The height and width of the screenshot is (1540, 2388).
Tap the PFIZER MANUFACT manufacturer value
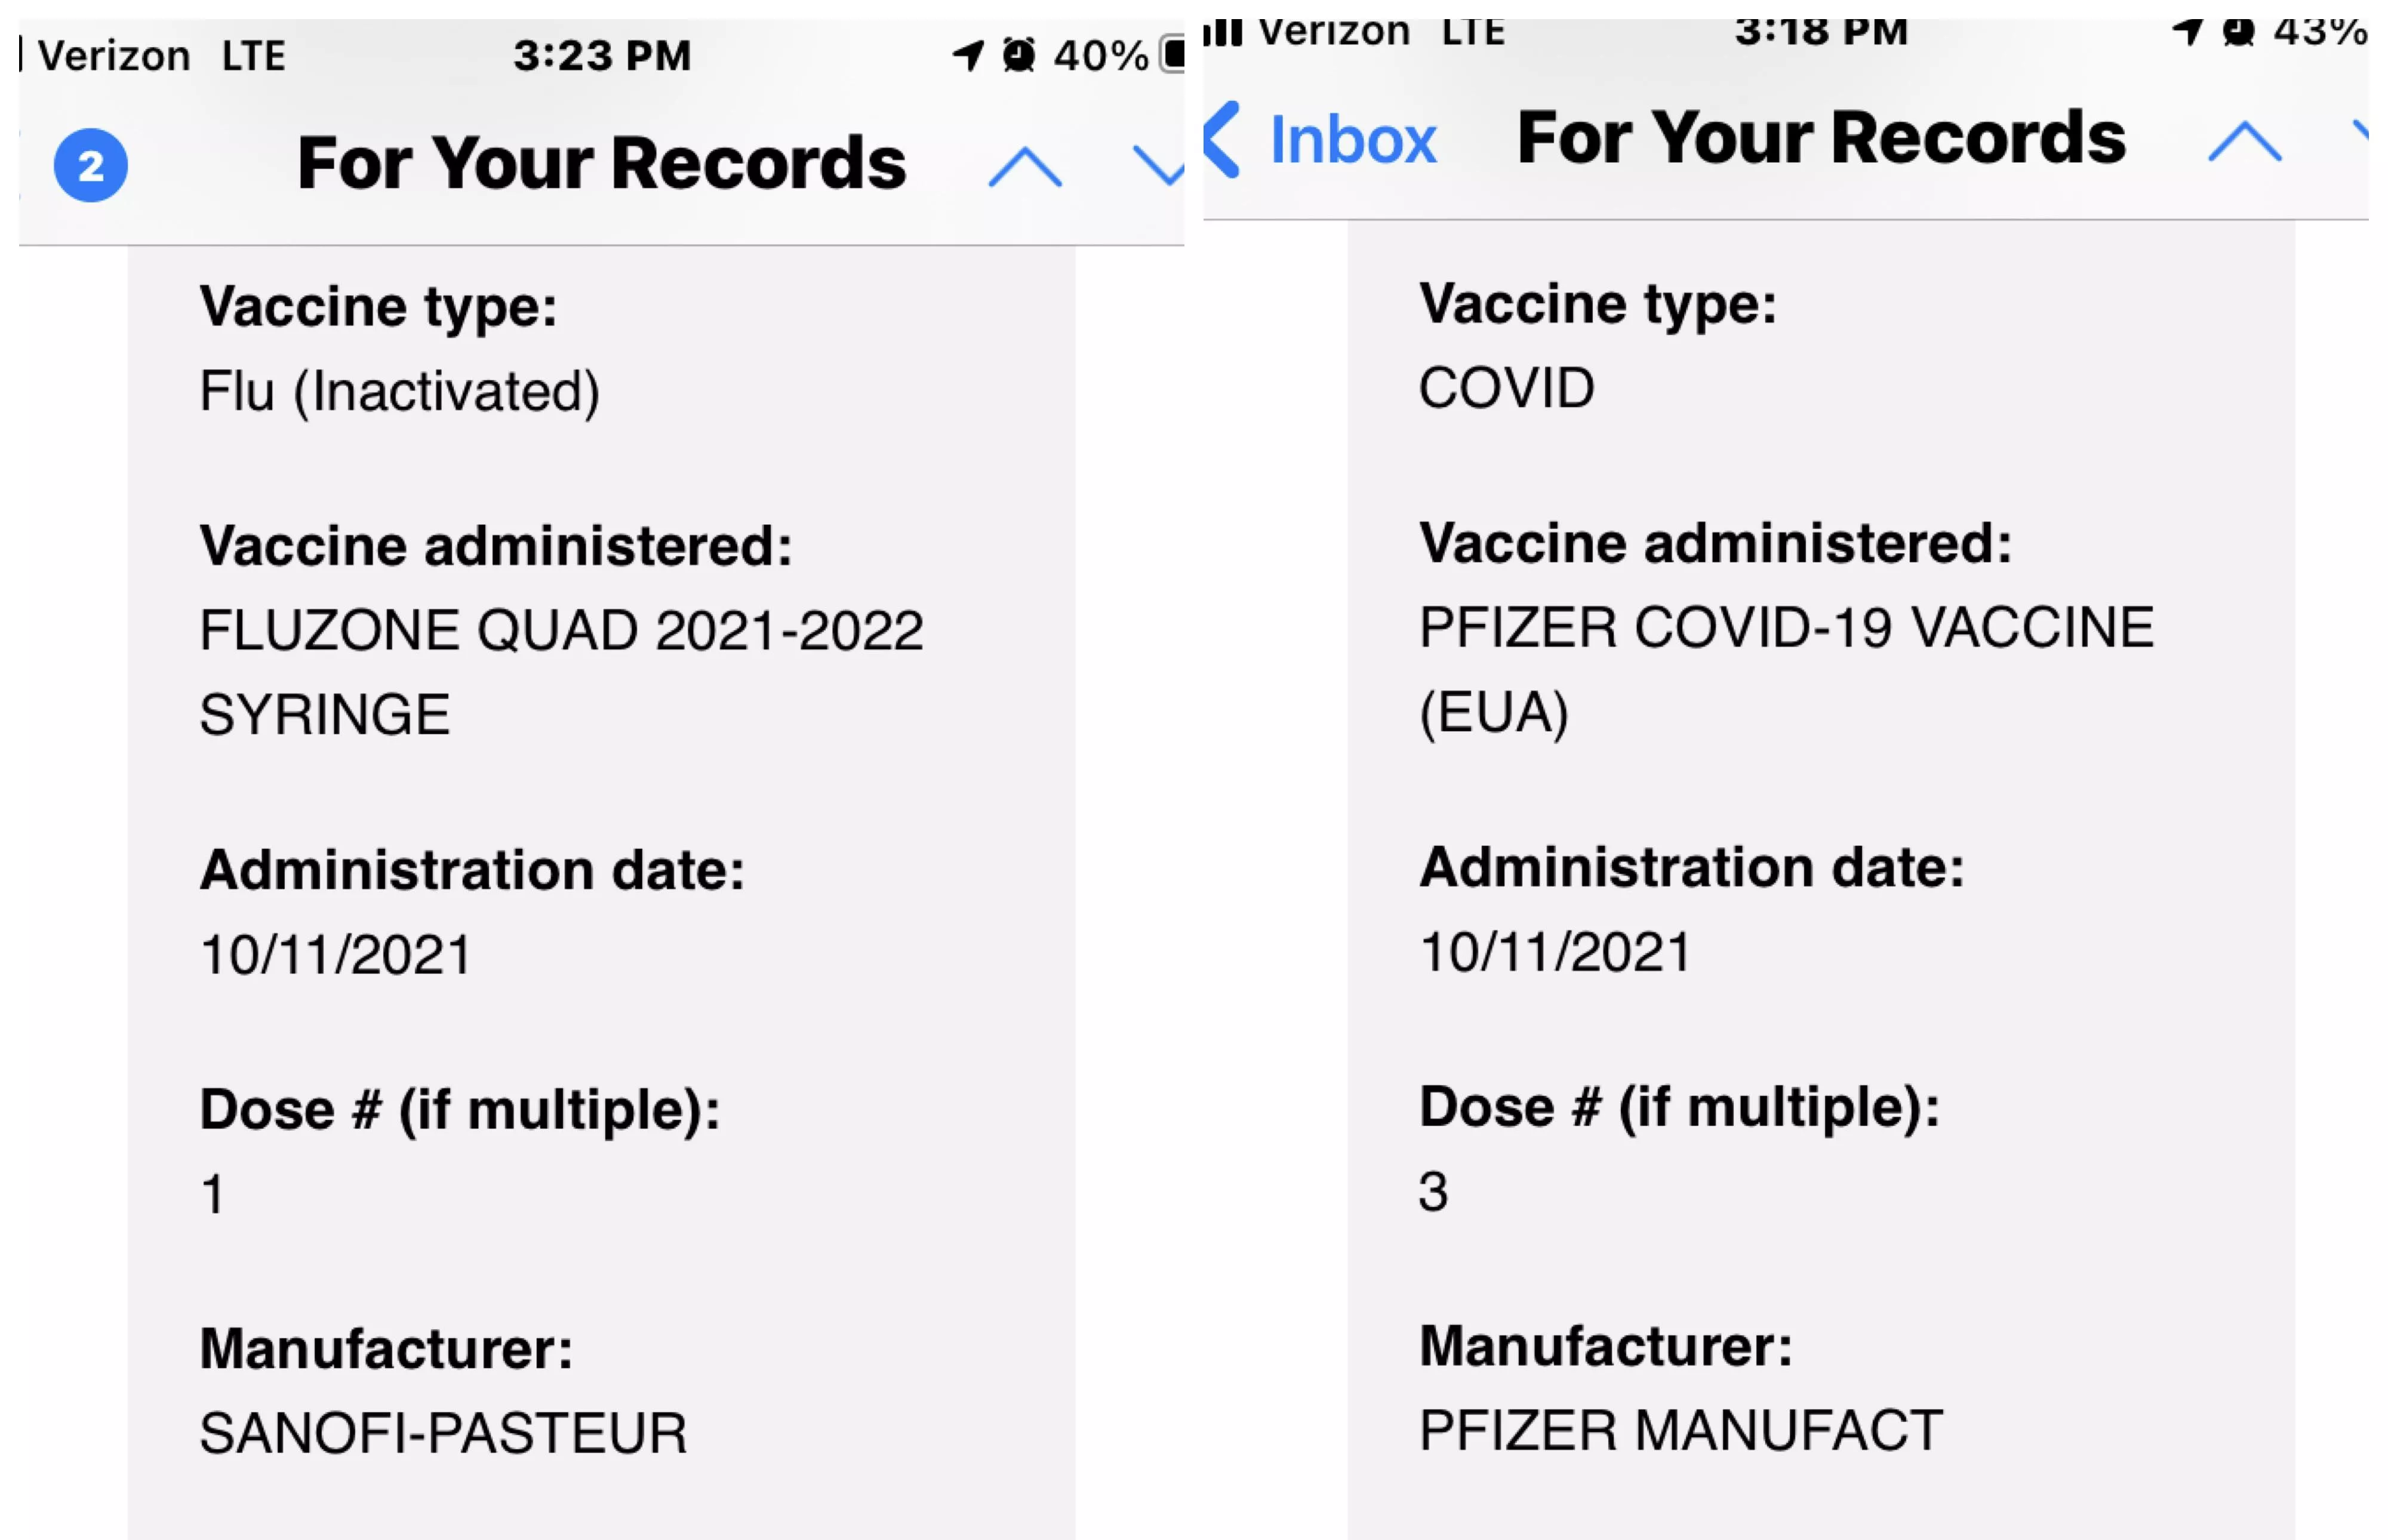tap(1681, 1429)
